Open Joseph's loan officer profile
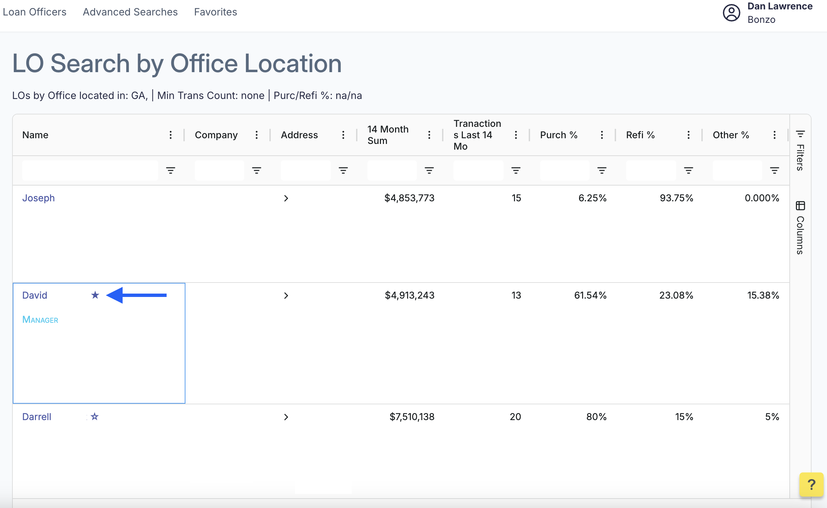Screen dimensions: 827x508 click(x=38, y=198)
